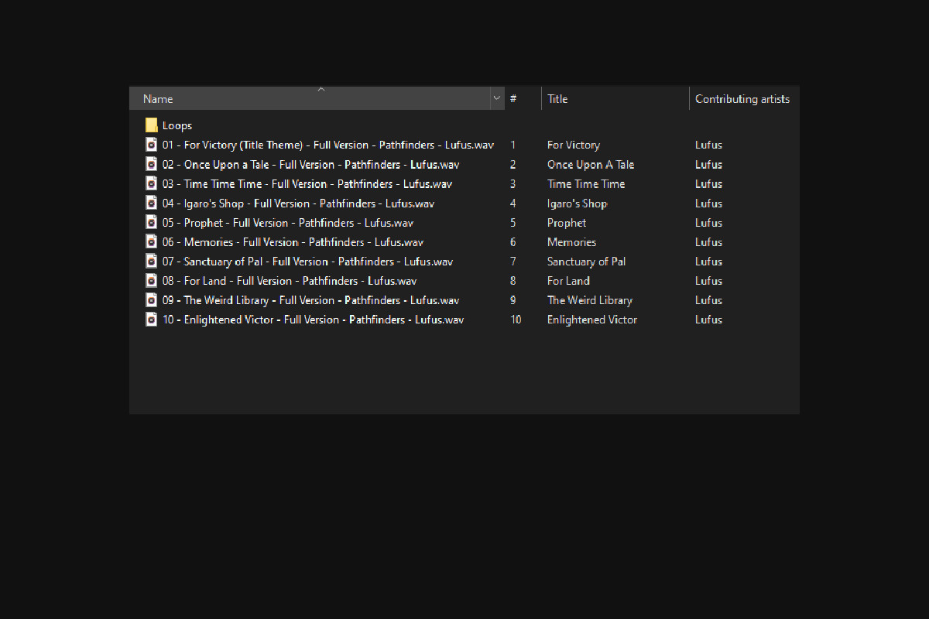Screen dimensions: 929x619
Task: Click the WAV icon next to 05 Prophet
Action: [152, 222]
